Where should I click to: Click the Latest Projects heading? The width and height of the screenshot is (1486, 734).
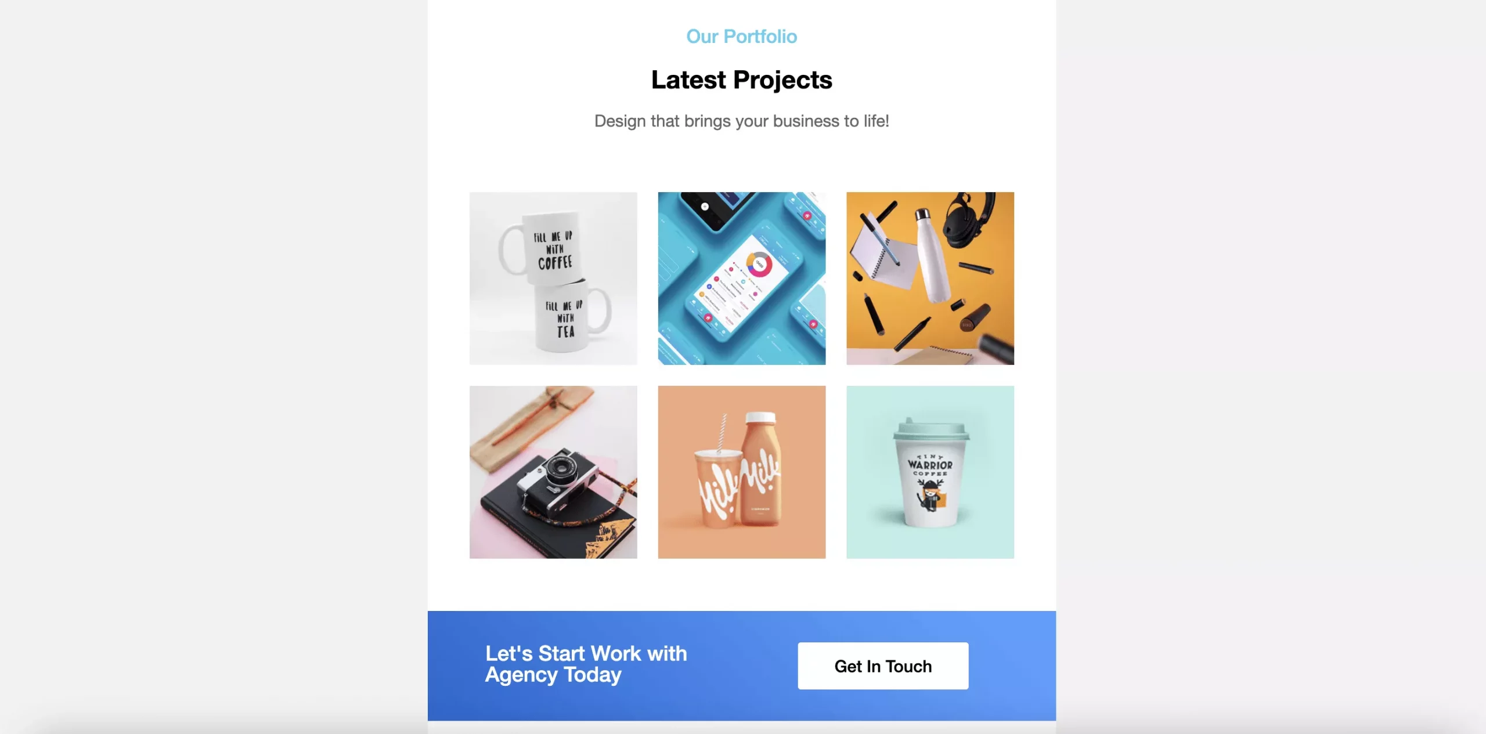pos(742,80)
